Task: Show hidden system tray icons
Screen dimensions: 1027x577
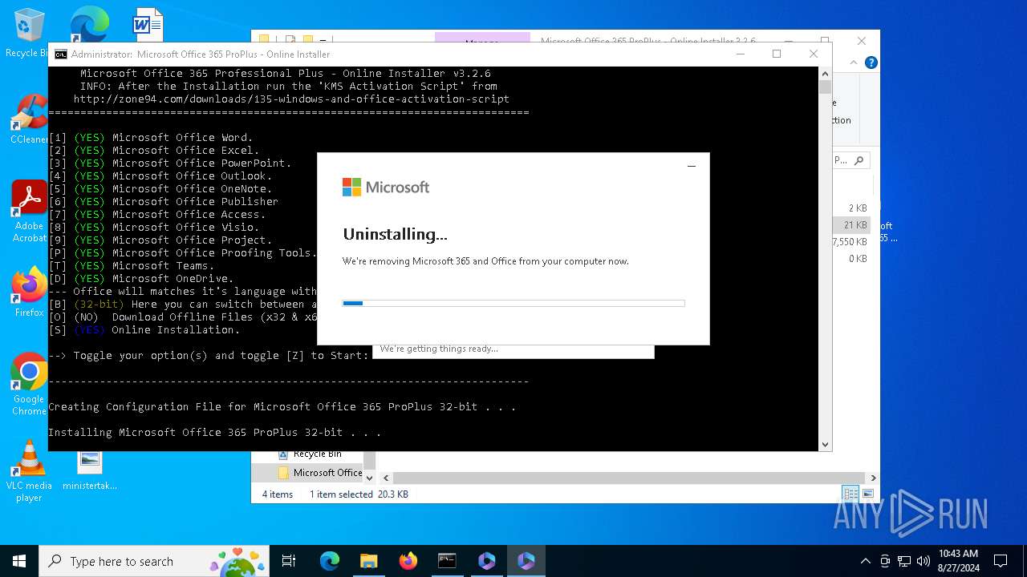Action: click(865, 561)
